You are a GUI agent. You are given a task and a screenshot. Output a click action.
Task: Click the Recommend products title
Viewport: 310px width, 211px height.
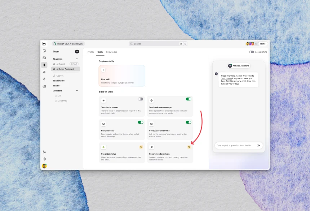(x=159, y=154)
